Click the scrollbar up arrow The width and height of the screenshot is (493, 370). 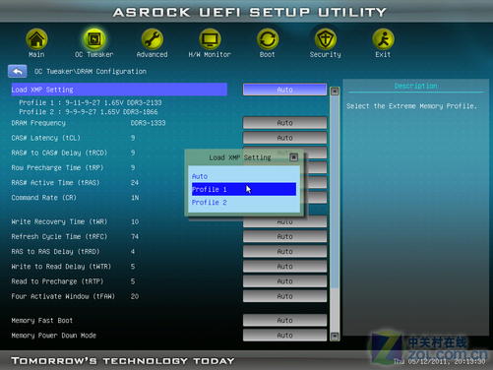tap(335, 92)
